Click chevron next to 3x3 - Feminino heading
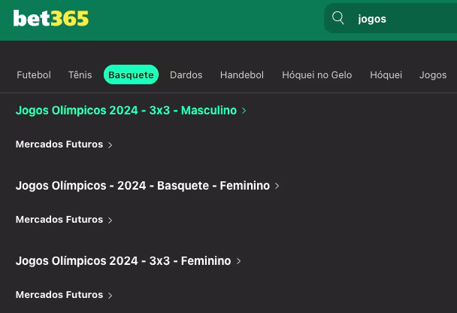Image resolution: width=457 pixels, height=313 pixels. (238, 261)
